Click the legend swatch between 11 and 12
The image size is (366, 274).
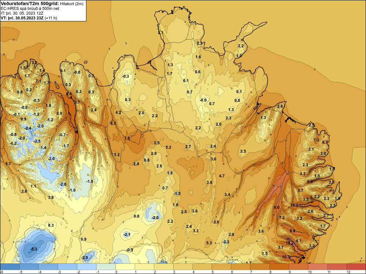(x=337, y=267)
